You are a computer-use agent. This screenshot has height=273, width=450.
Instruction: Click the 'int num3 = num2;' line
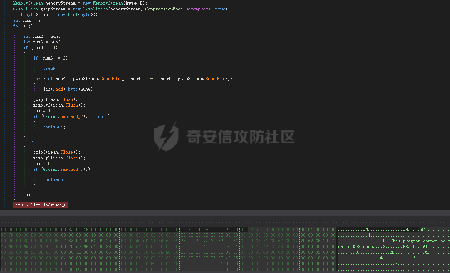43,42
